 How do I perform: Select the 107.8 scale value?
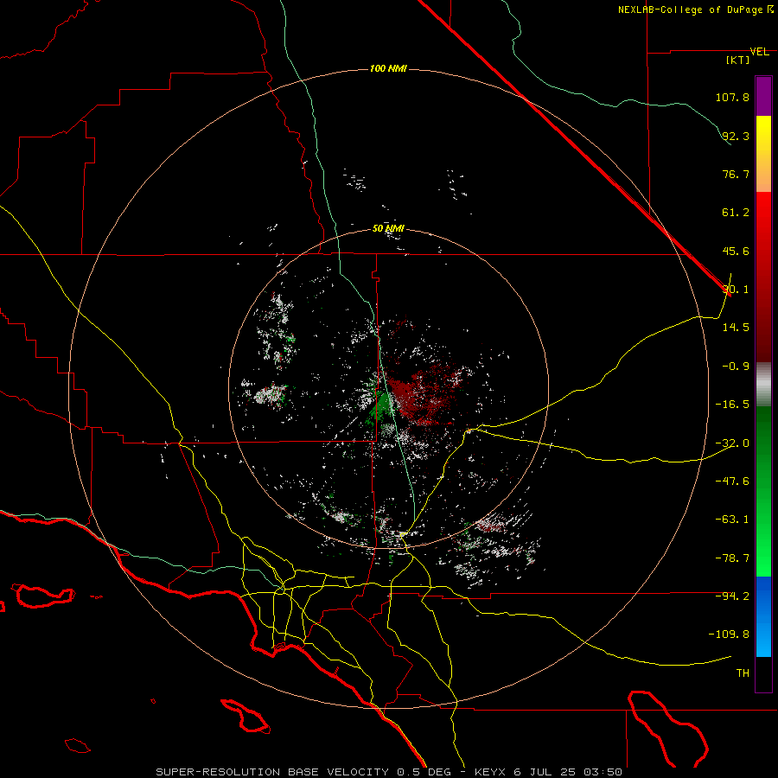pyautogui.click(x=732, y=97)
